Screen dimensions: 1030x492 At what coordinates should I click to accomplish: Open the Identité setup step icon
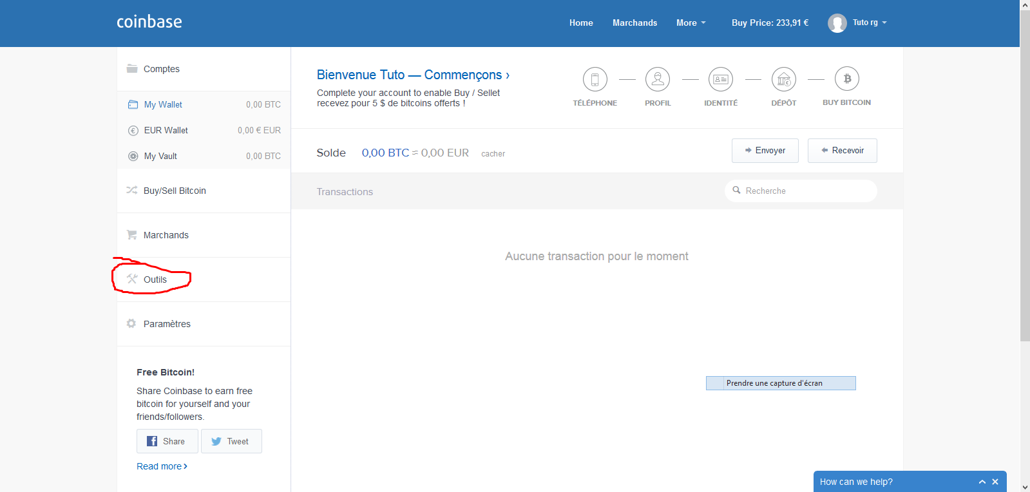[x=721, y=79]
